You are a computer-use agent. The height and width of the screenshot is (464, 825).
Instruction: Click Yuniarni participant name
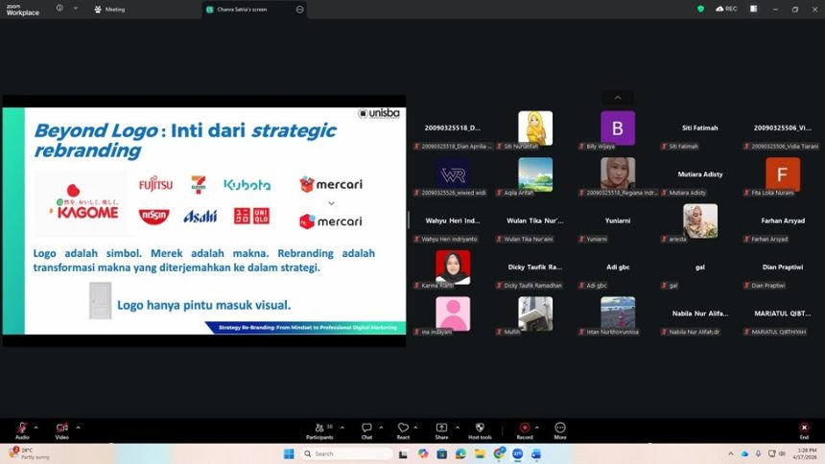(x=618, y=220)
